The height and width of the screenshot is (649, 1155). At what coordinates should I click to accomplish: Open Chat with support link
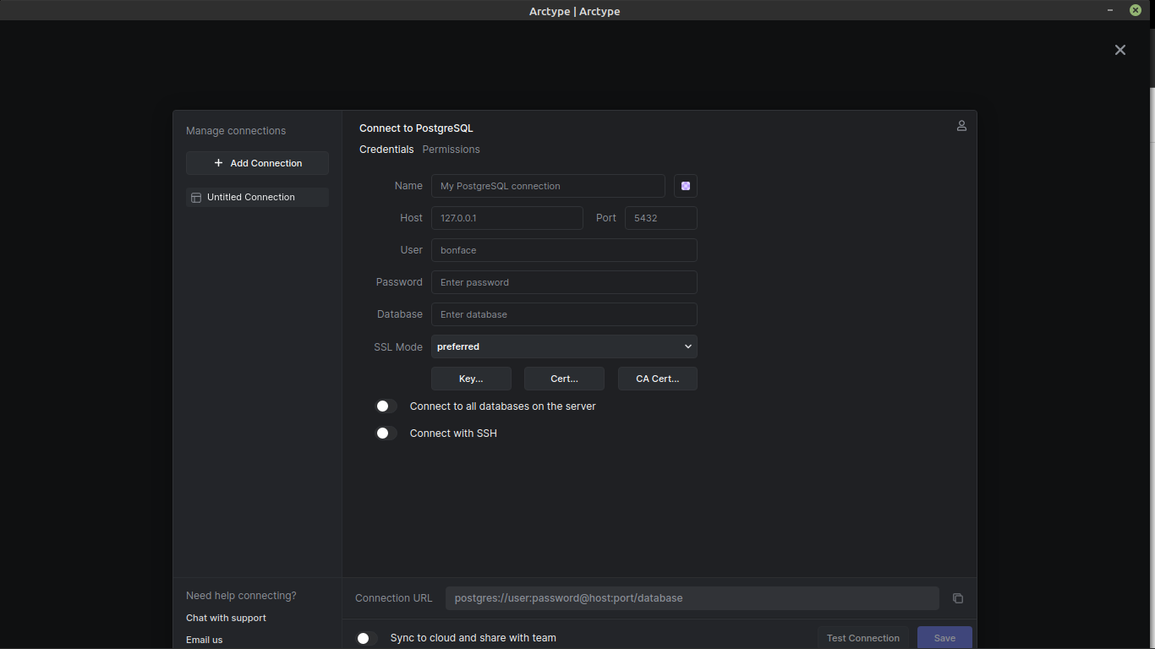tap(226, 618)
